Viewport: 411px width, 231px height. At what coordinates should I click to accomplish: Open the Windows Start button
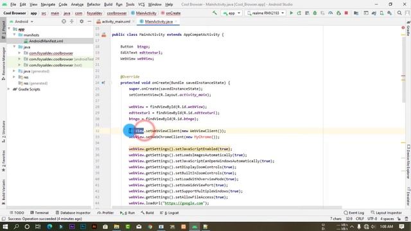click(x=5, y=227)
